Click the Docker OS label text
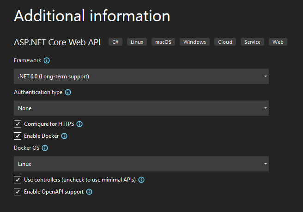Viewport: 303px width, 212px height. click(26, 148)
